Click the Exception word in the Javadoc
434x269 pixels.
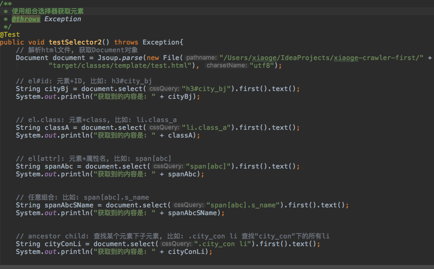pyautogui.click(x=63, y=19)
